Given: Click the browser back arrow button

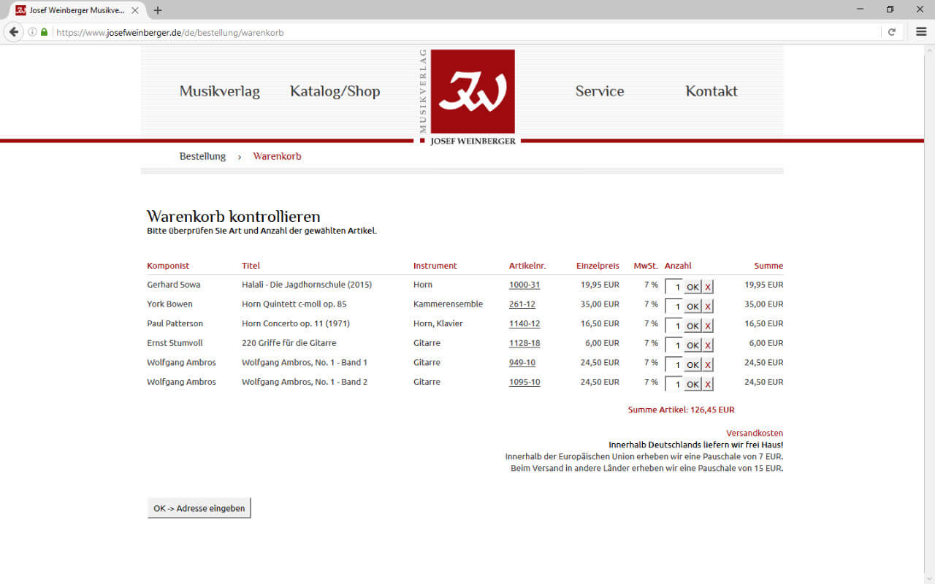Looking at the screenshot, I should (13, 32).
